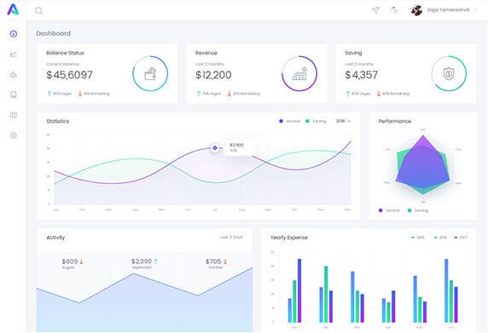Expand the user name dropdown arrow
Screen dimensions: 488x333
click(x=475, y=10)
